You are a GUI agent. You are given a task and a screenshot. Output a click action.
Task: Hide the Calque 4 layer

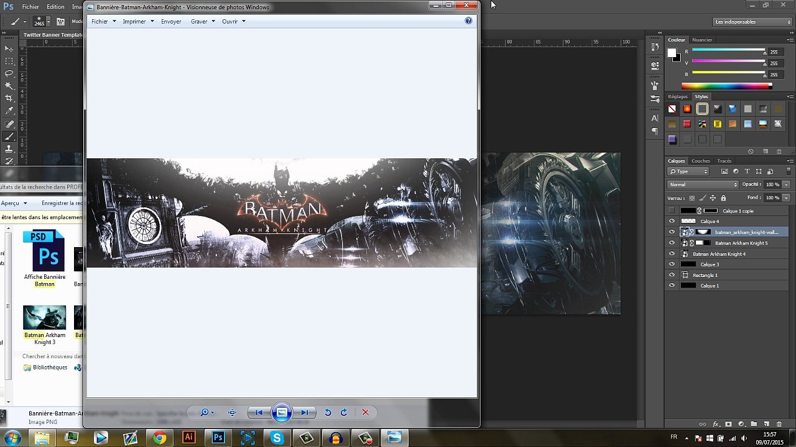[x=672, y=221]
